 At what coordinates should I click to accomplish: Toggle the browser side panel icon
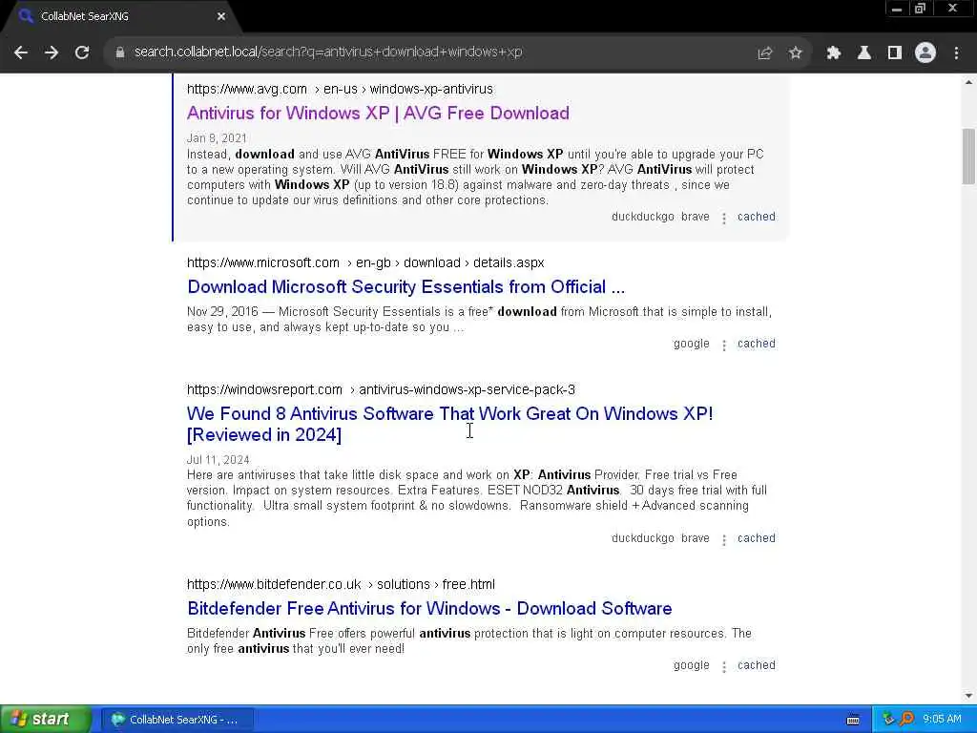tap(895, 53)
